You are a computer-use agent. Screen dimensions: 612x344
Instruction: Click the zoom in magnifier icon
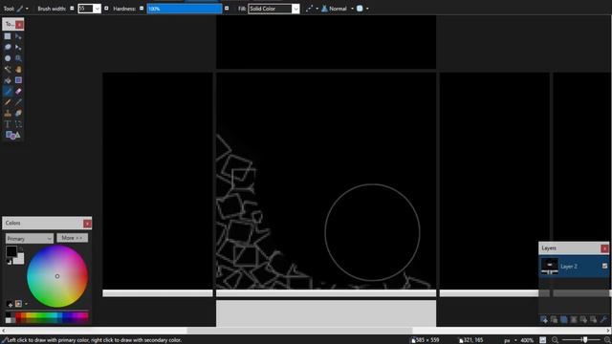608,340
